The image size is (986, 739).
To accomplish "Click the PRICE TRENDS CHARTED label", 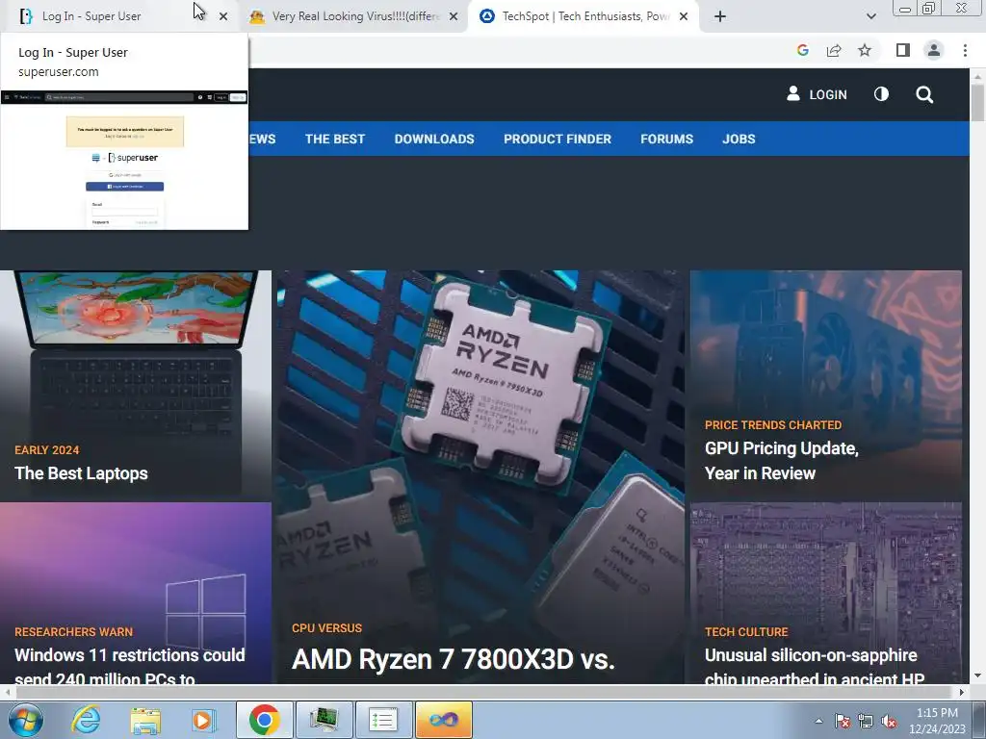I will click(773, 424).
